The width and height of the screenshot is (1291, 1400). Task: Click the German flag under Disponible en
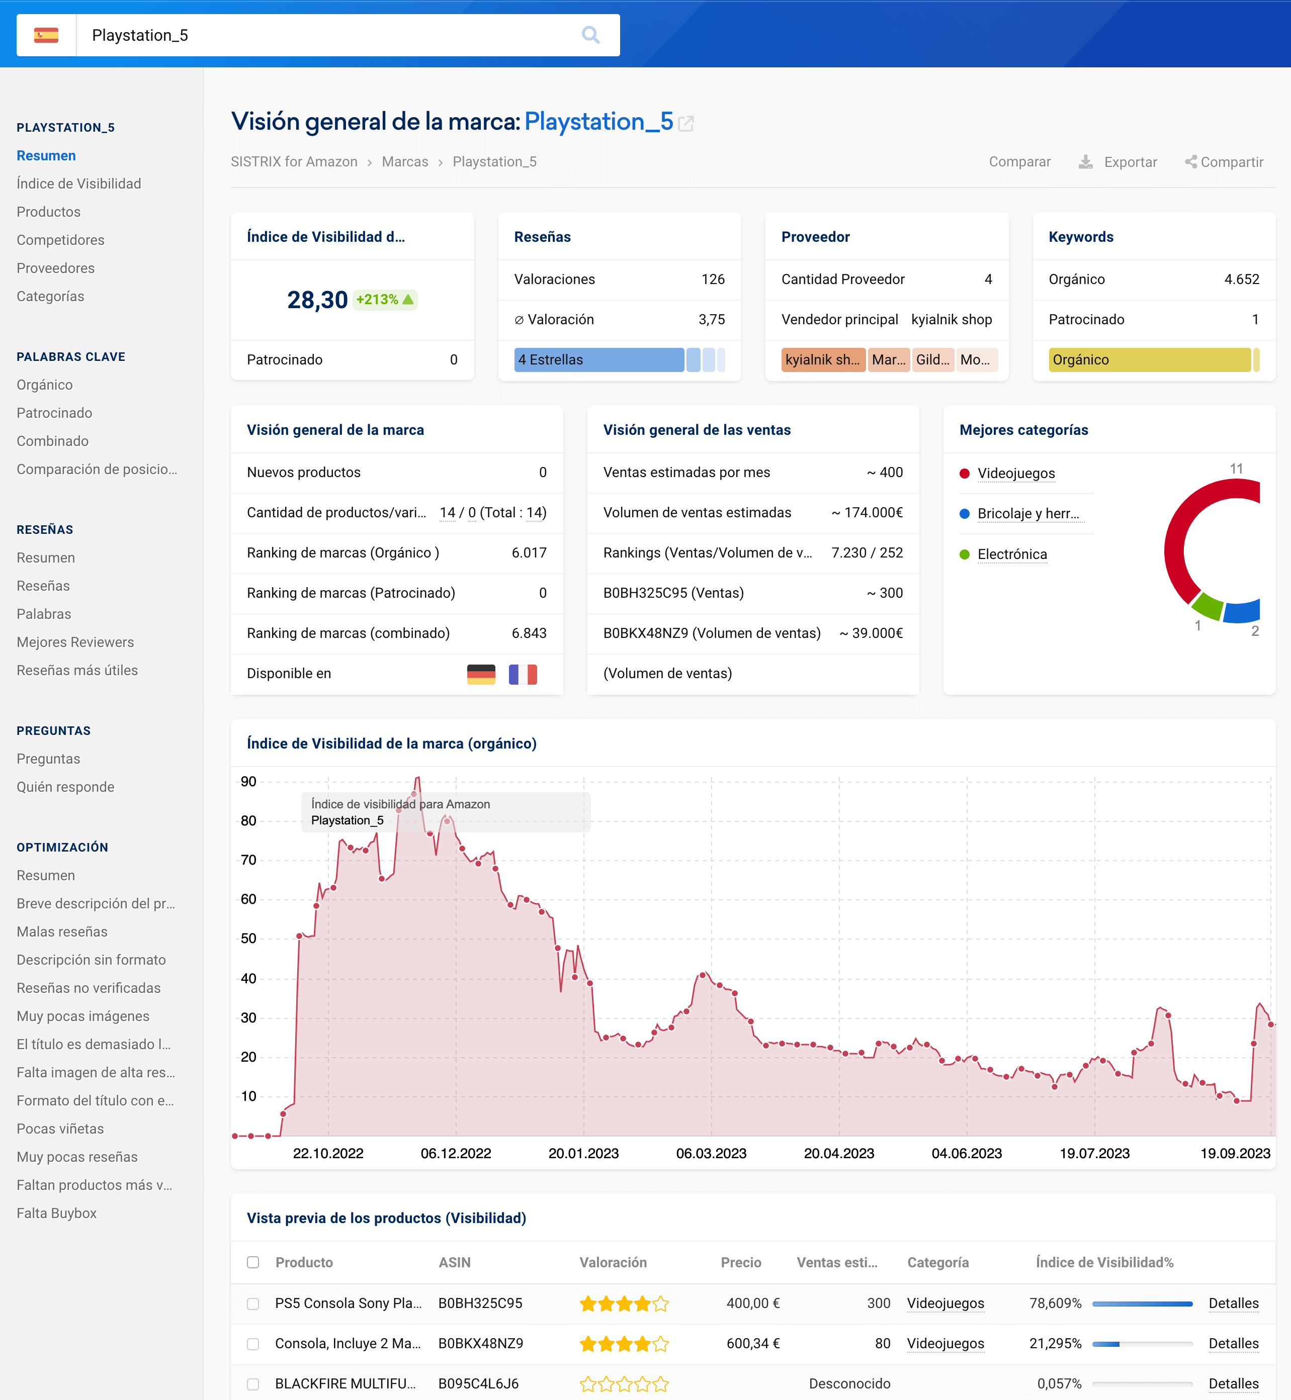click(481, 674)
